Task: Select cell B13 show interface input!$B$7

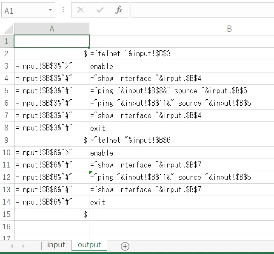Action: coord(182,190)
